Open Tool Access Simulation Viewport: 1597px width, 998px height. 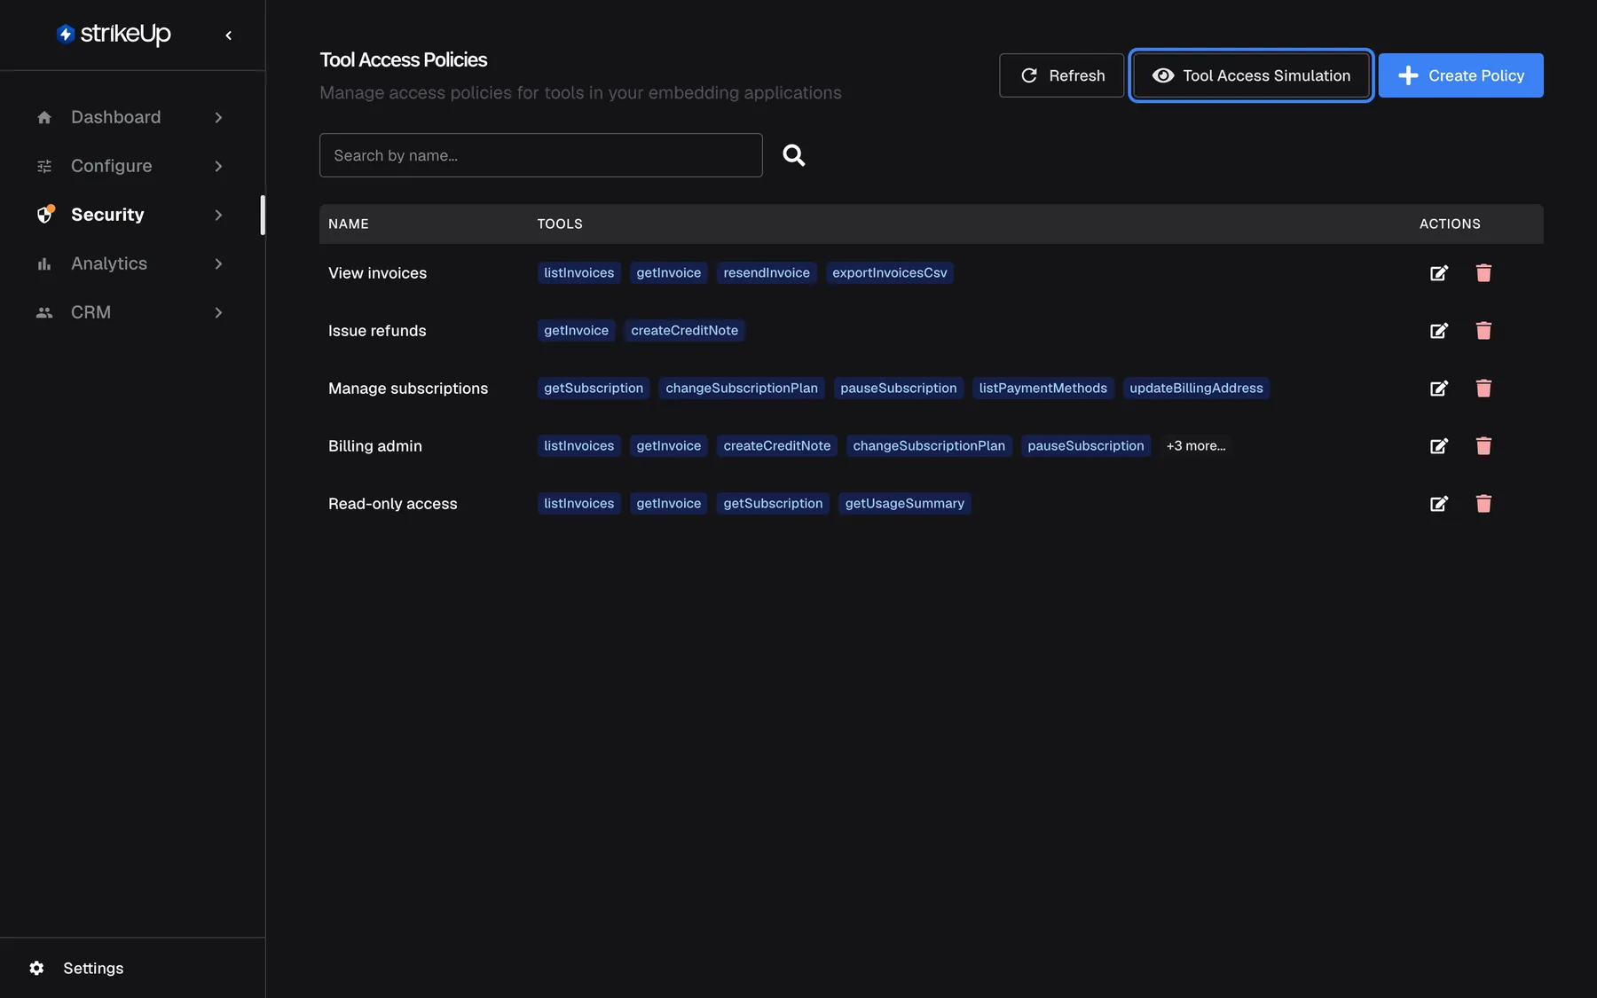[1251, 75]
